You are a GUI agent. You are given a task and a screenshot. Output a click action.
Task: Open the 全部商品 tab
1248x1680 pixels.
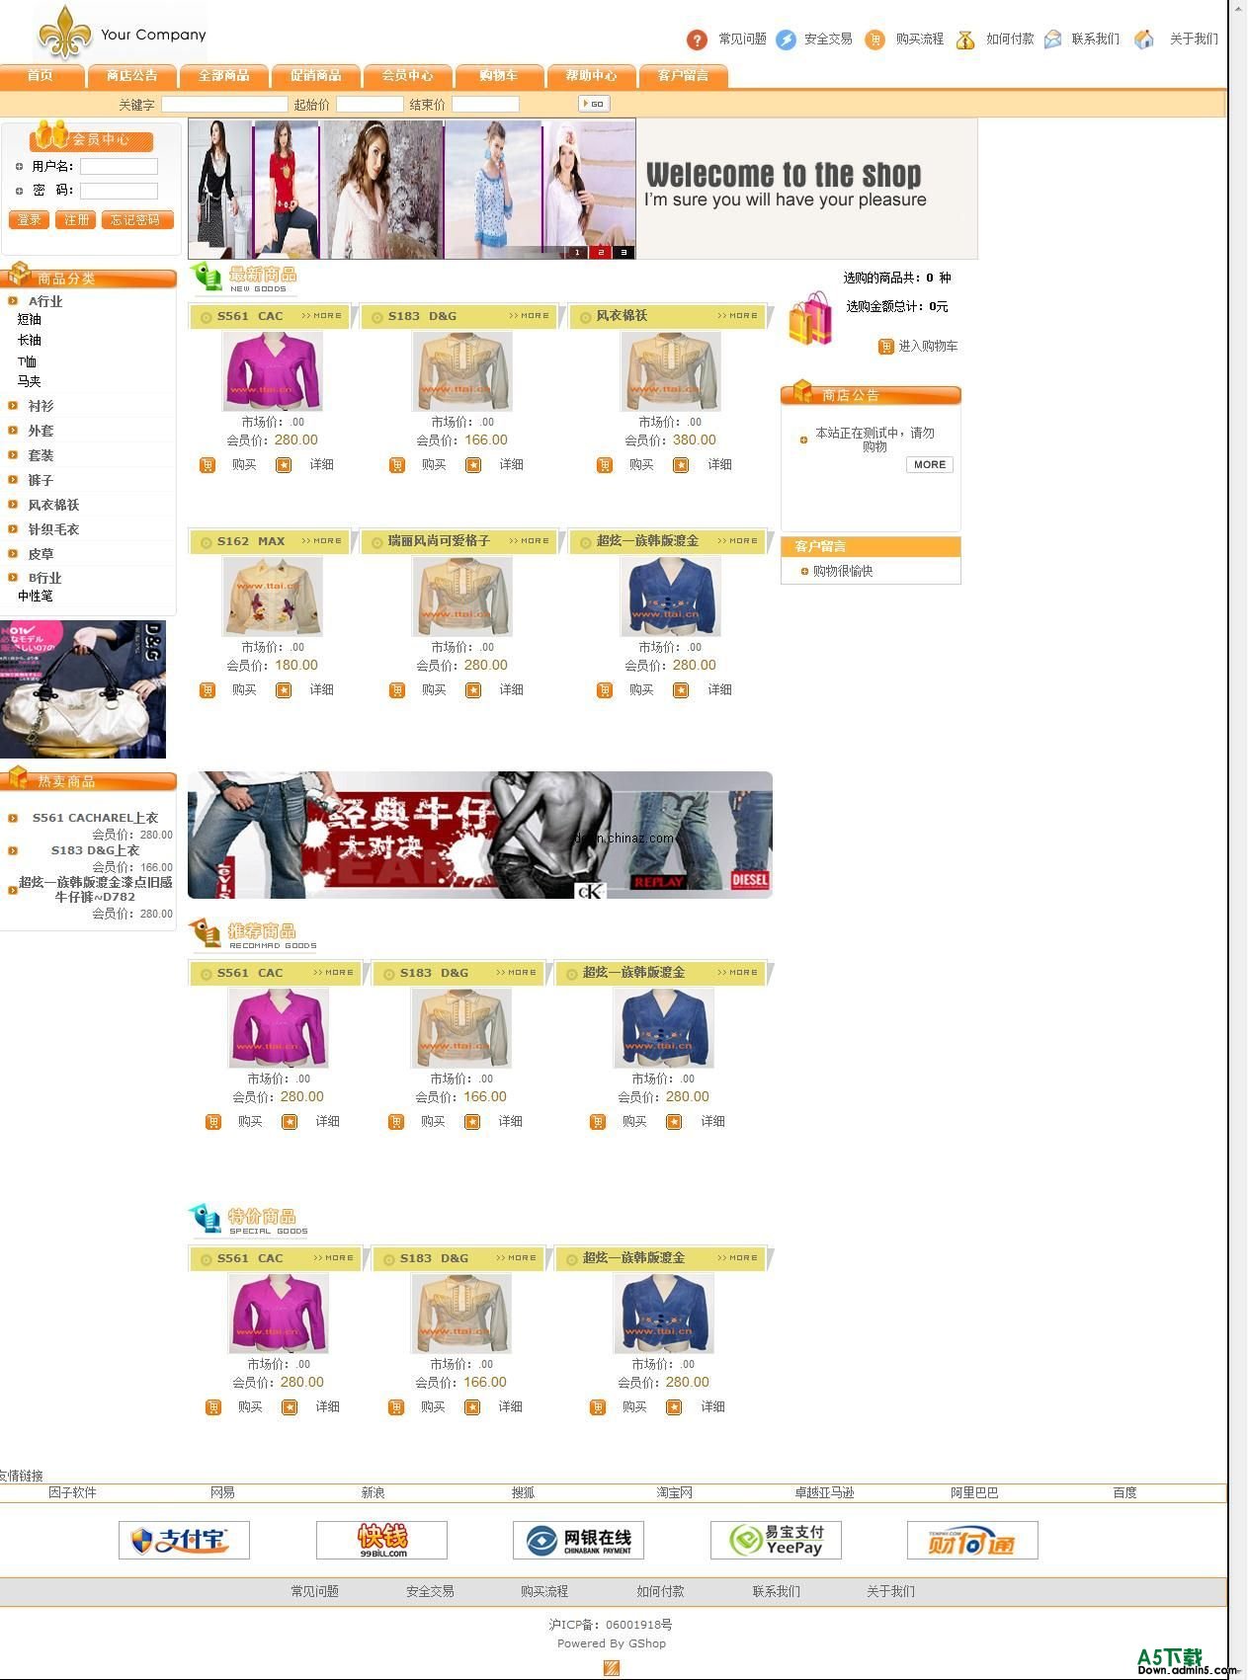tap(223, 76)
